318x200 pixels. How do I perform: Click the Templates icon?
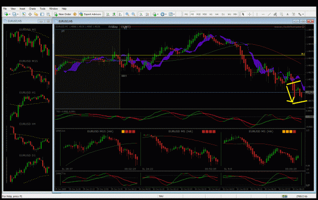click(170, 14)
